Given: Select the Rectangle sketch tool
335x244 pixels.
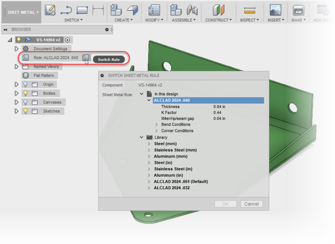Looking at the screenshot, I should [82, 9].
